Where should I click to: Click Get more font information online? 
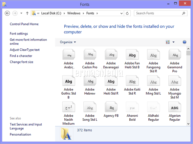coord(28,42)
